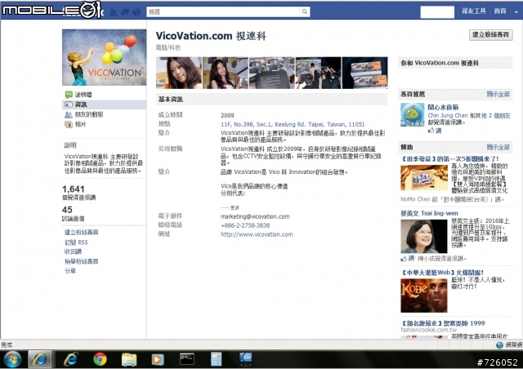Screen dimensions: 523x369
Task: Click the 建立粉絲專頁 link in left sidebar
Action: point(81,233)
